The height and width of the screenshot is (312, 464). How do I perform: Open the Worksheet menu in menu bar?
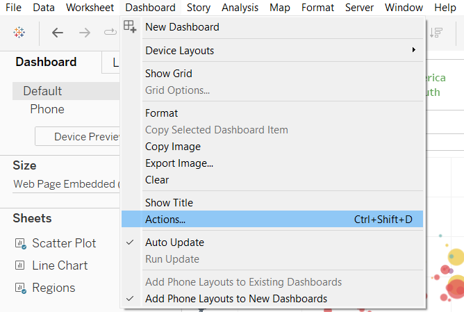coord(90,8)
